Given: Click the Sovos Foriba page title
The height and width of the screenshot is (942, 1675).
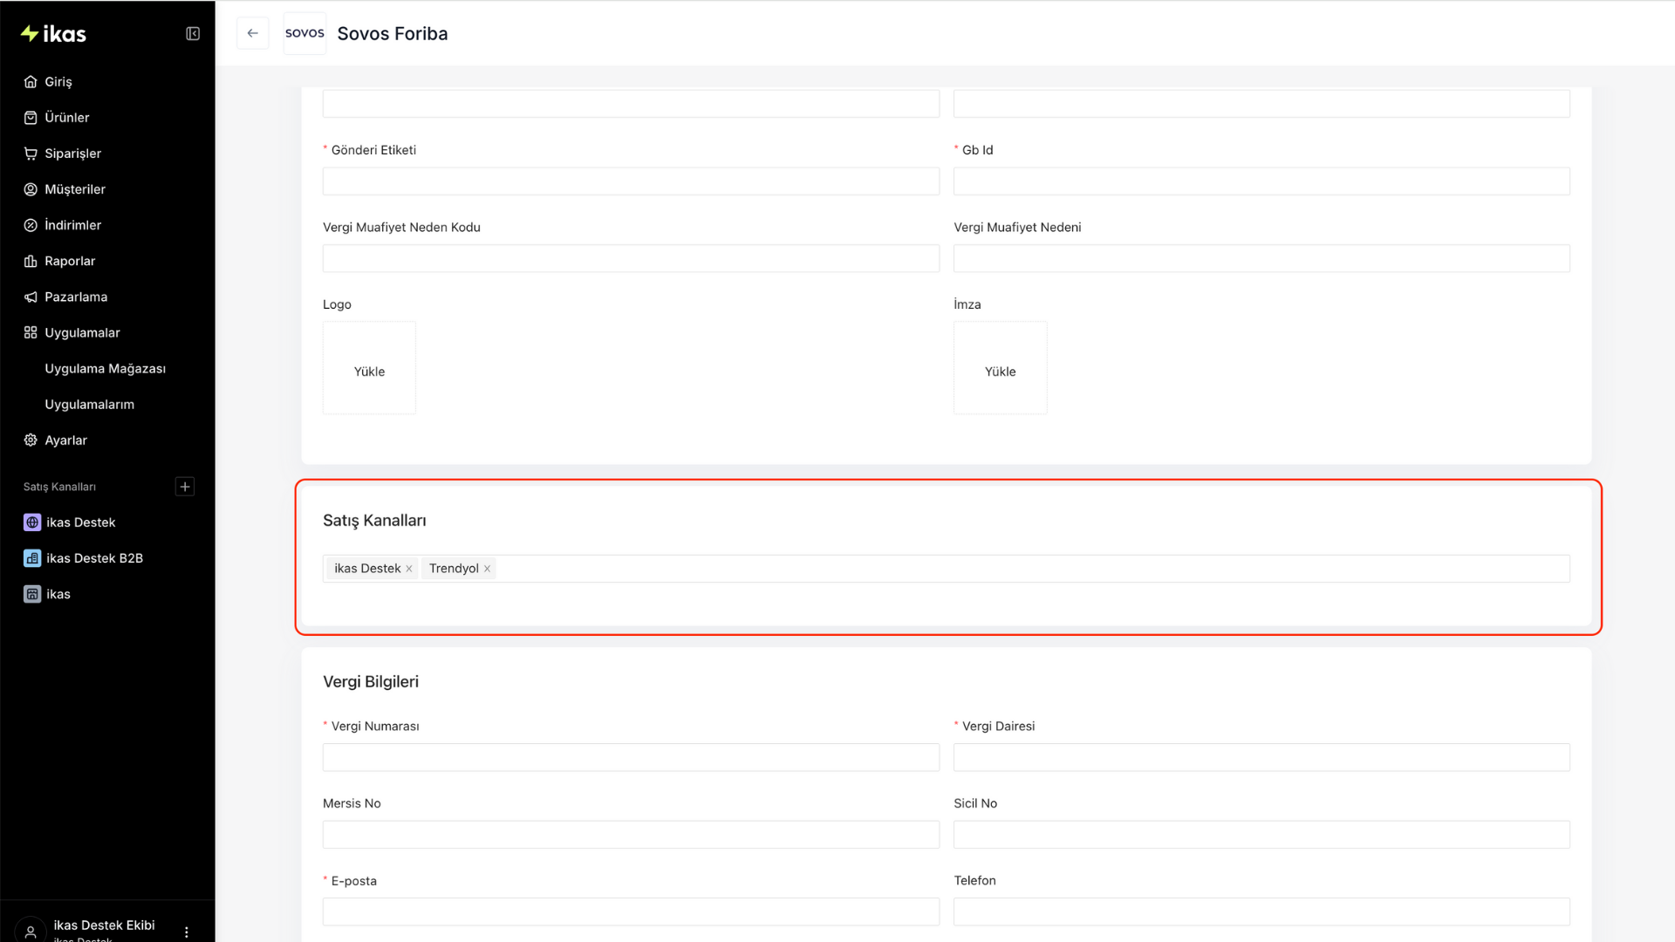Looking at the screenshot, I should [393, 33].
